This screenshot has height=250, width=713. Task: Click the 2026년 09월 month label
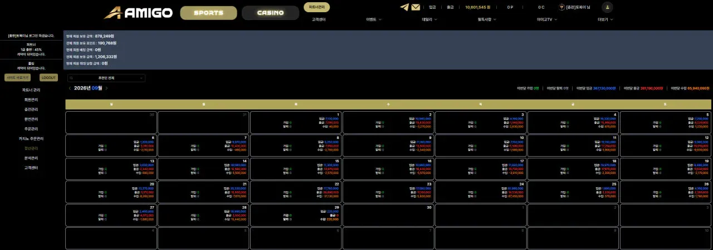tap(88, 88)
